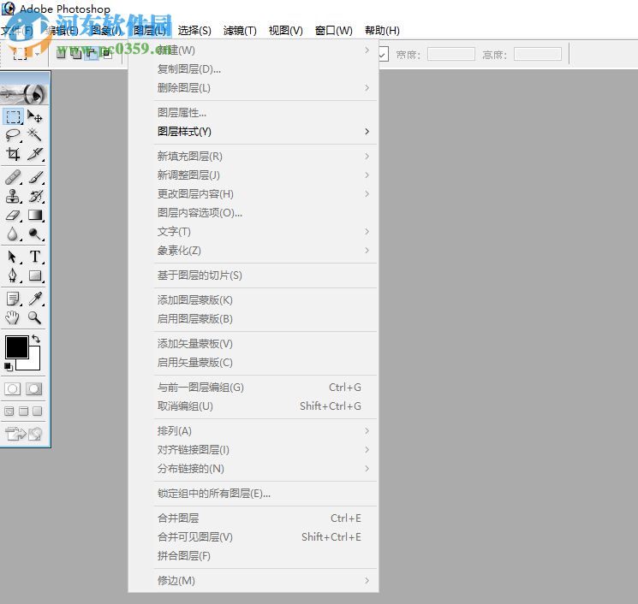Screen dimensions: 638x604
Task: Enable Subtract from Selection option
Action: pos(91,53)
